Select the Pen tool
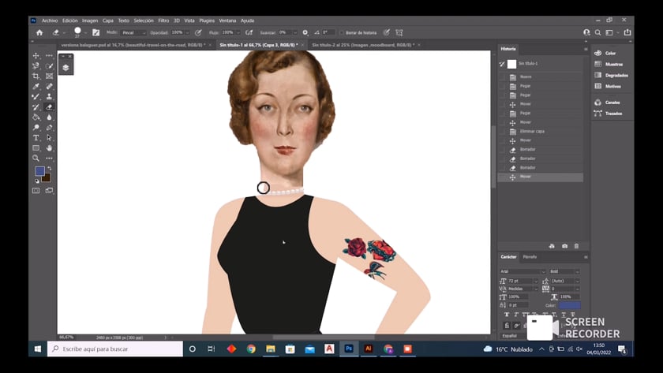The image size is (663, 373). [x=49, y=127]
